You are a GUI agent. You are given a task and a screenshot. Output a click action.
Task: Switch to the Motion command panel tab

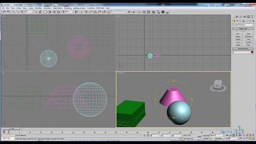[245, 17]
